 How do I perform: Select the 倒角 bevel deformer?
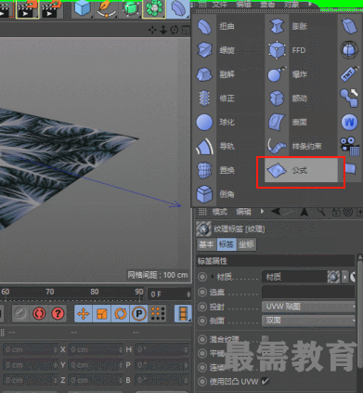coord(215,194)
